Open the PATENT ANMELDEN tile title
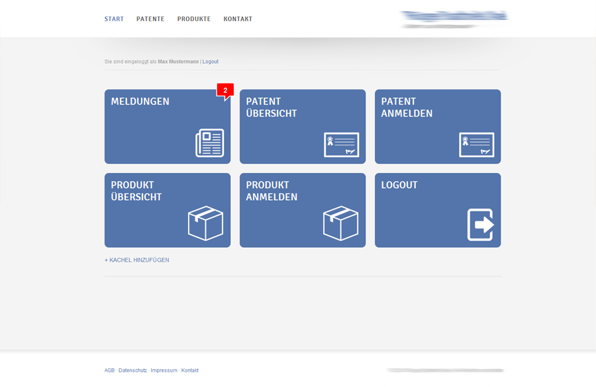The image size is (596, 387). click(407, 107)
